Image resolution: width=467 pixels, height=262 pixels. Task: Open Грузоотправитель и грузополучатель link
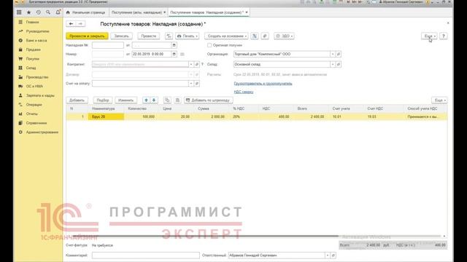point(263,84)
